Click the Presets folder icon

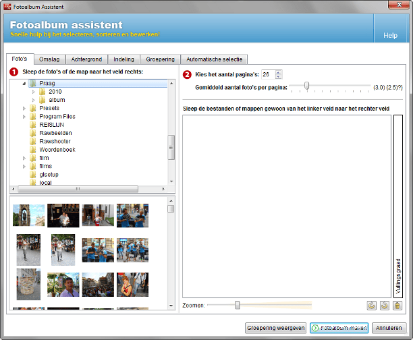coord(32,108)
